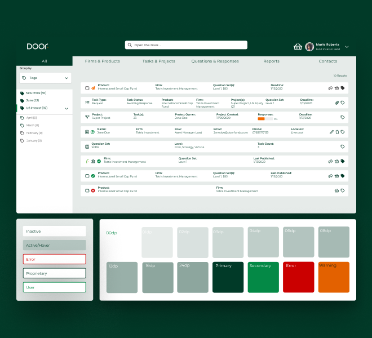Screen dimensions: 372x338
Task: Toggle the April (0) tag filter
Action: point(31,118)
